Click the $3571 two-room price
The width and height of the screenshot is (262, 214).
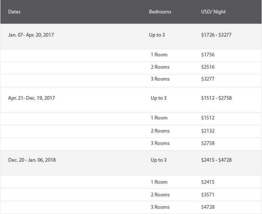208,195
